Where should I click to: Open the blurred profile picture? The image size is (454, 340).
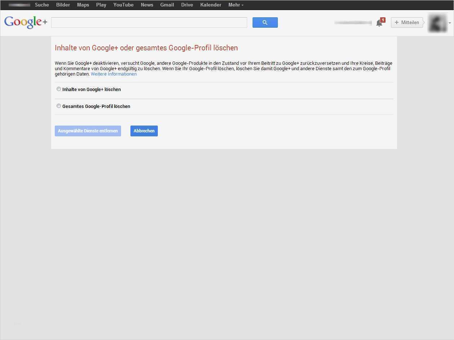click(437, 22)
